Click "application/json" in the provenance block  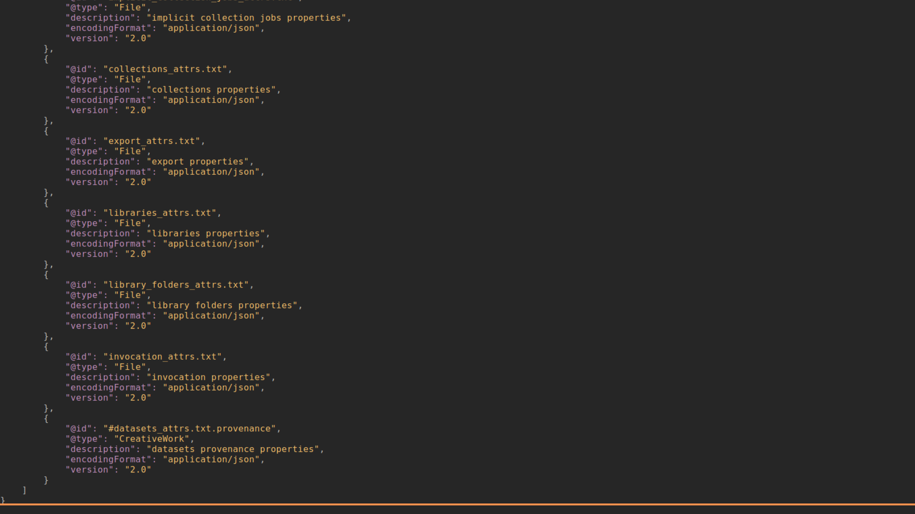click(x=212, y=460)
